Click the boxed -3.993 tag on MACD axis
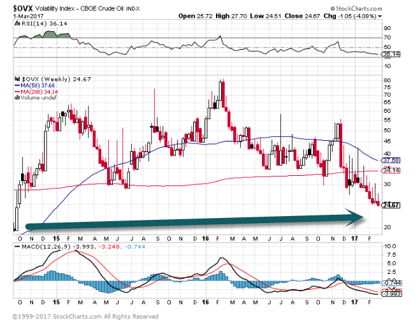The height and width of the screenshot is (325, 420). click(392, 294)
